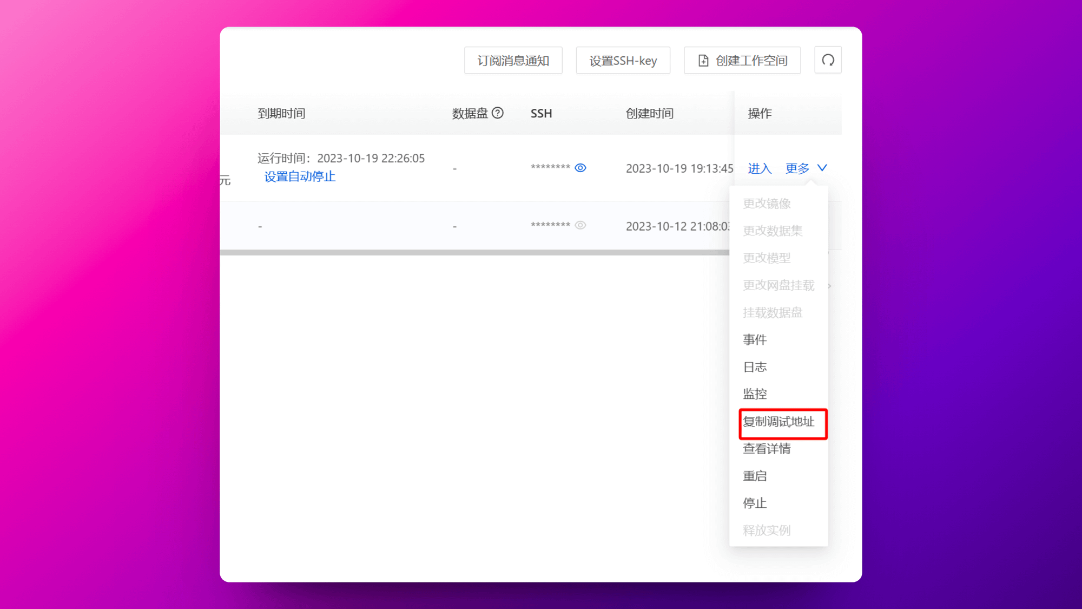Click 创建工作空间 button with file icon

[x=742, y=60]
